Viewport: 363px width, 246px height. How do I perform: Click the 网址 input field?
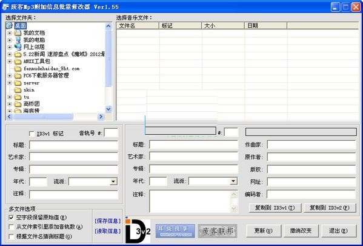pyautogui.click(x=311, y=182)
